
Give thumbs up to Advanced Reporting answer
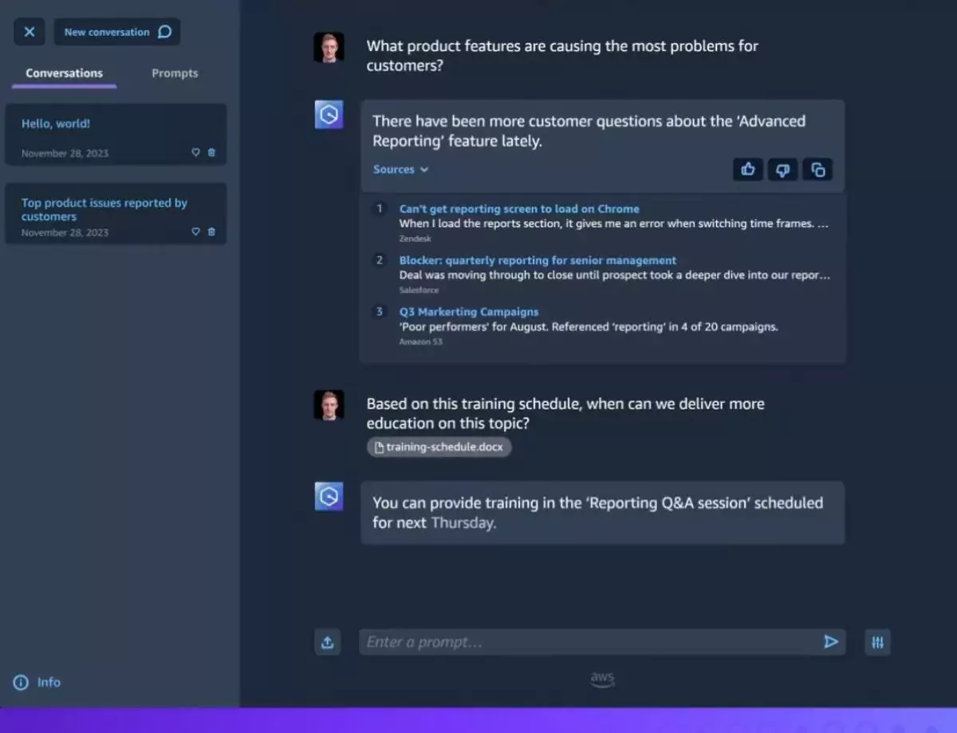748,169
